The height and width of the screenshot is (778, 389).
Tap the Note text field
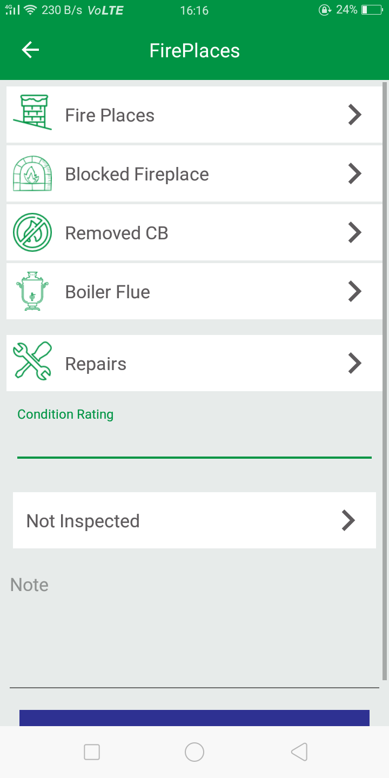click(194, 632)
